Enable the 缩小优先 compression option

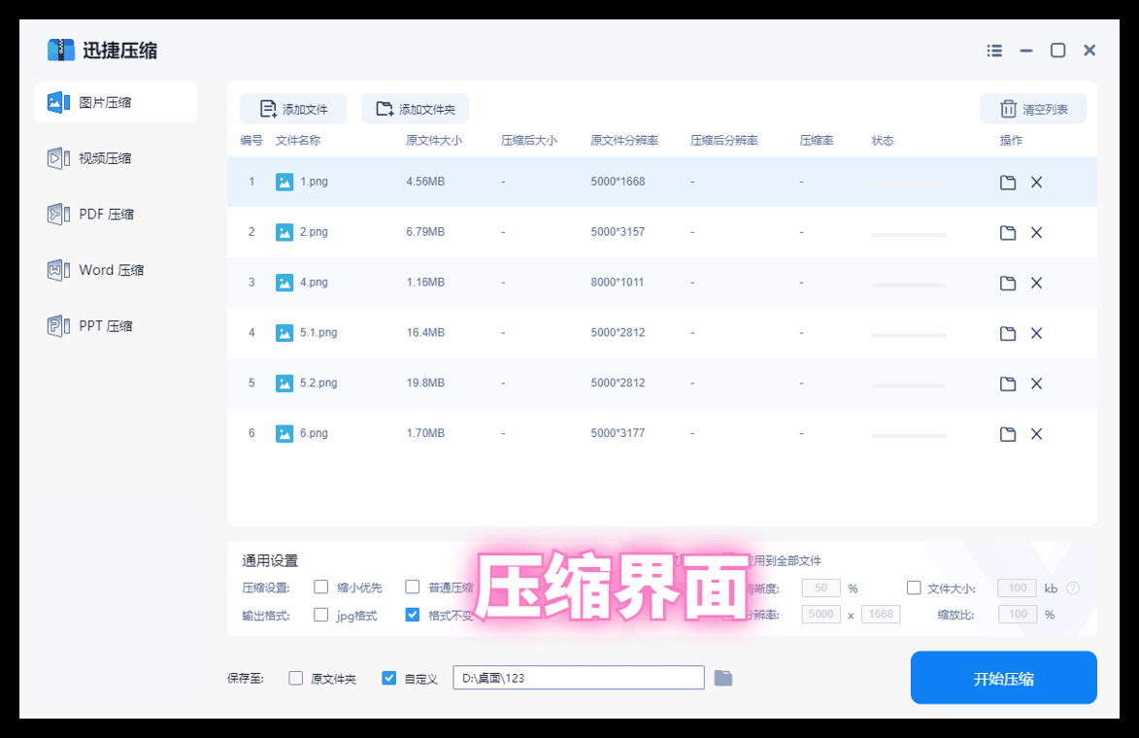[x=320, y=587]
